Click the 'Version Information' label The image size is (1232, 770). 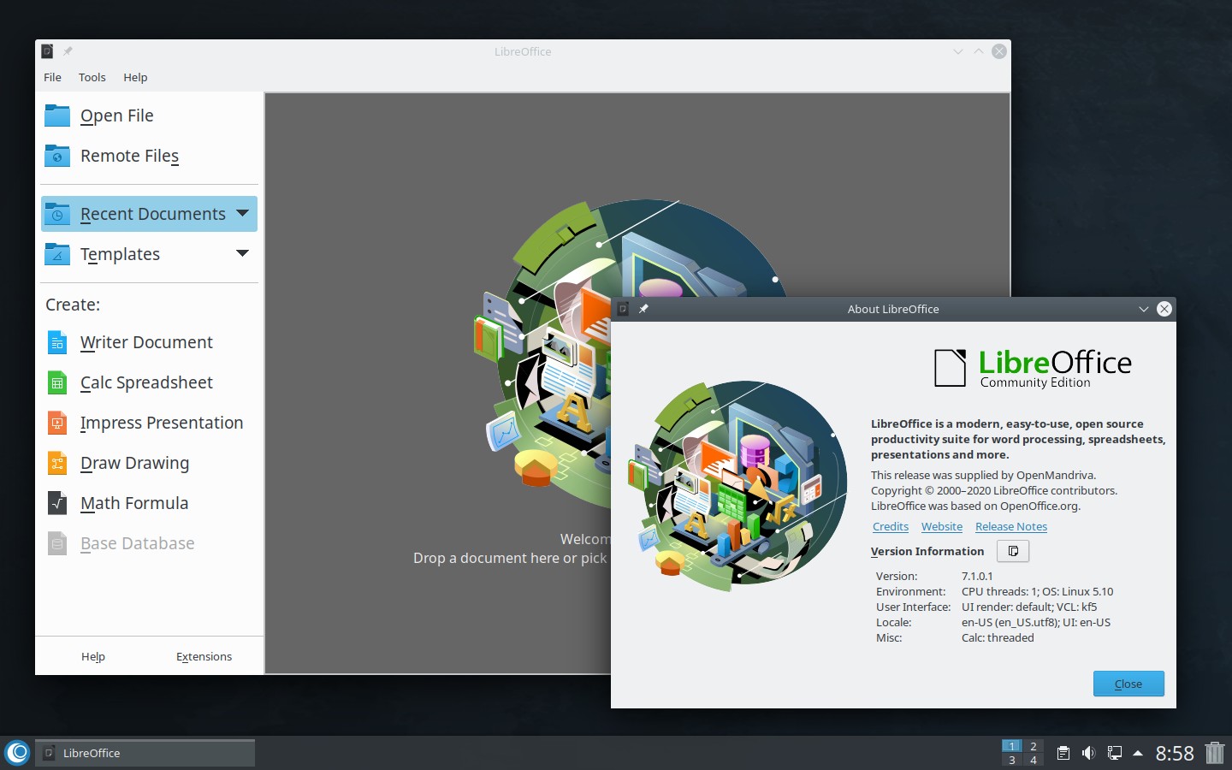point(927,552)
